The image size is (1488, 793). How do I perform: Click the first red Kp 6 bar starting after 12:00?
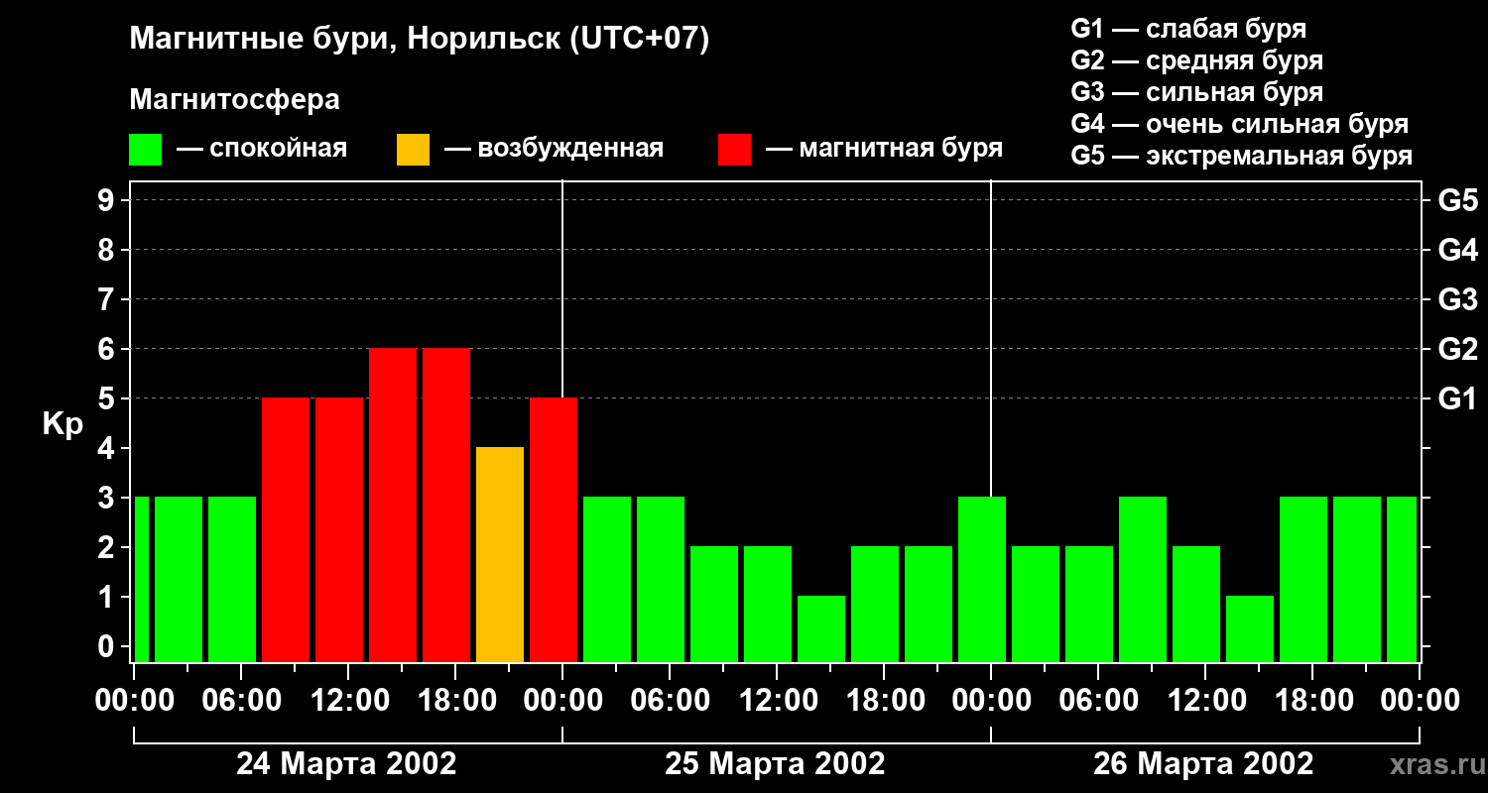pos(393,505)
